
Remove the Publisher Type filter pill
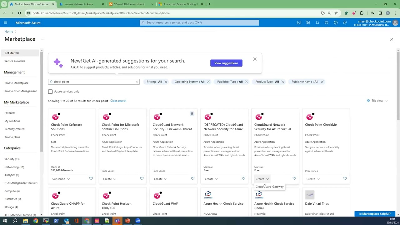coord(247,82)
